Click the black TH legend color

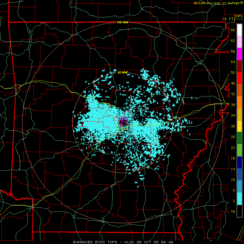(x=239, y=211)
